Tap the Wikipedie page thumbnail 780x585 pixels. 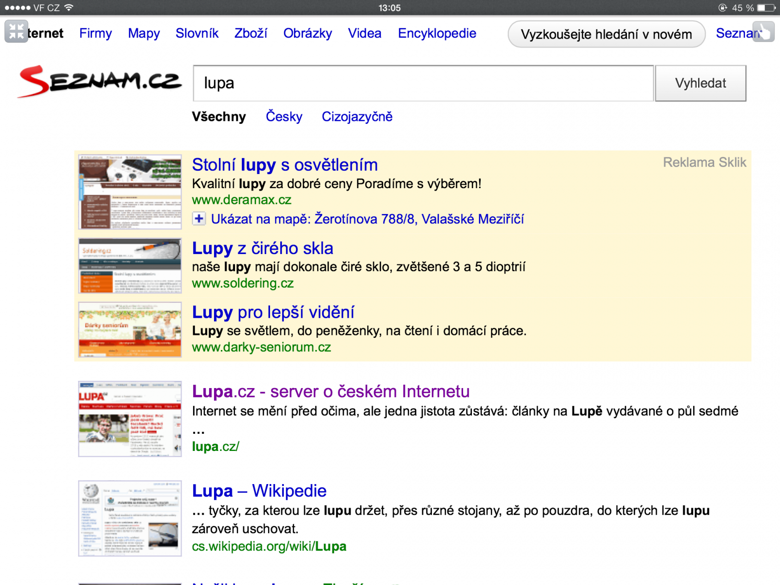pyautogui.click(x=130, y=519)
